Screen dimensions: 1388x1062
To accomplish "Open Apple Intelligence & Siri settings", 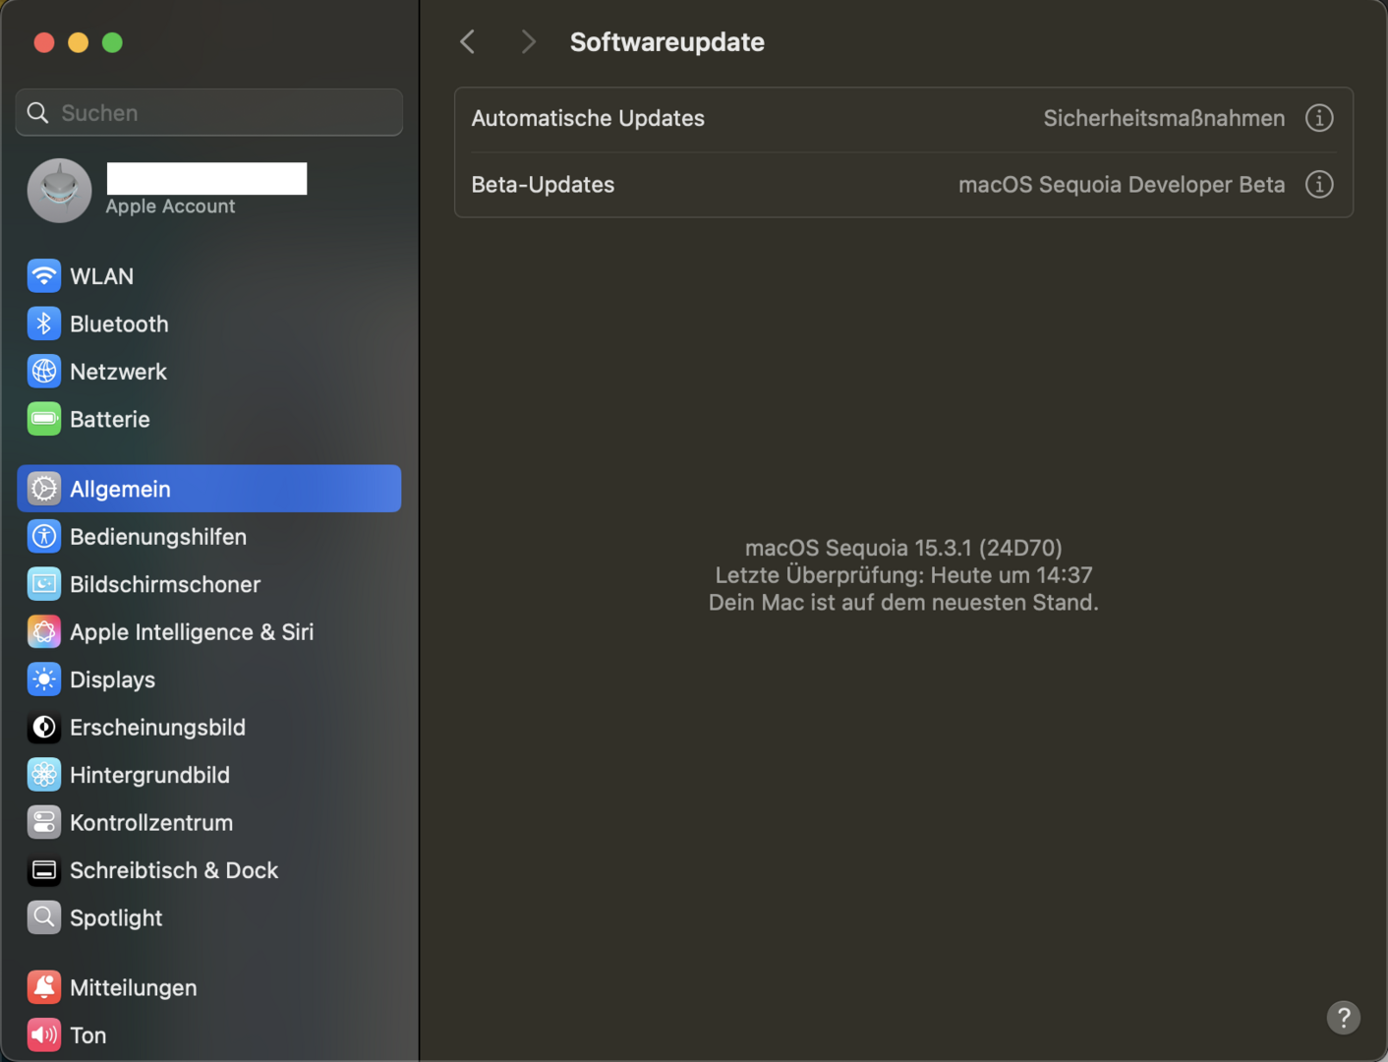I will coord(209,632).
